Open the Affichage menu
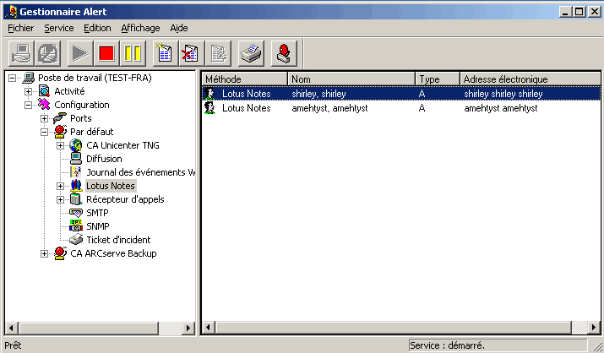604x353 pixels. coord(140,28)
